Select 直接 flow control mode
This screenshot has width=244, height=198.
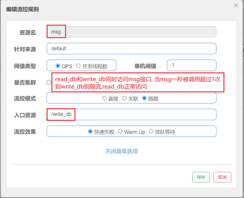click(x=105, y=98)
